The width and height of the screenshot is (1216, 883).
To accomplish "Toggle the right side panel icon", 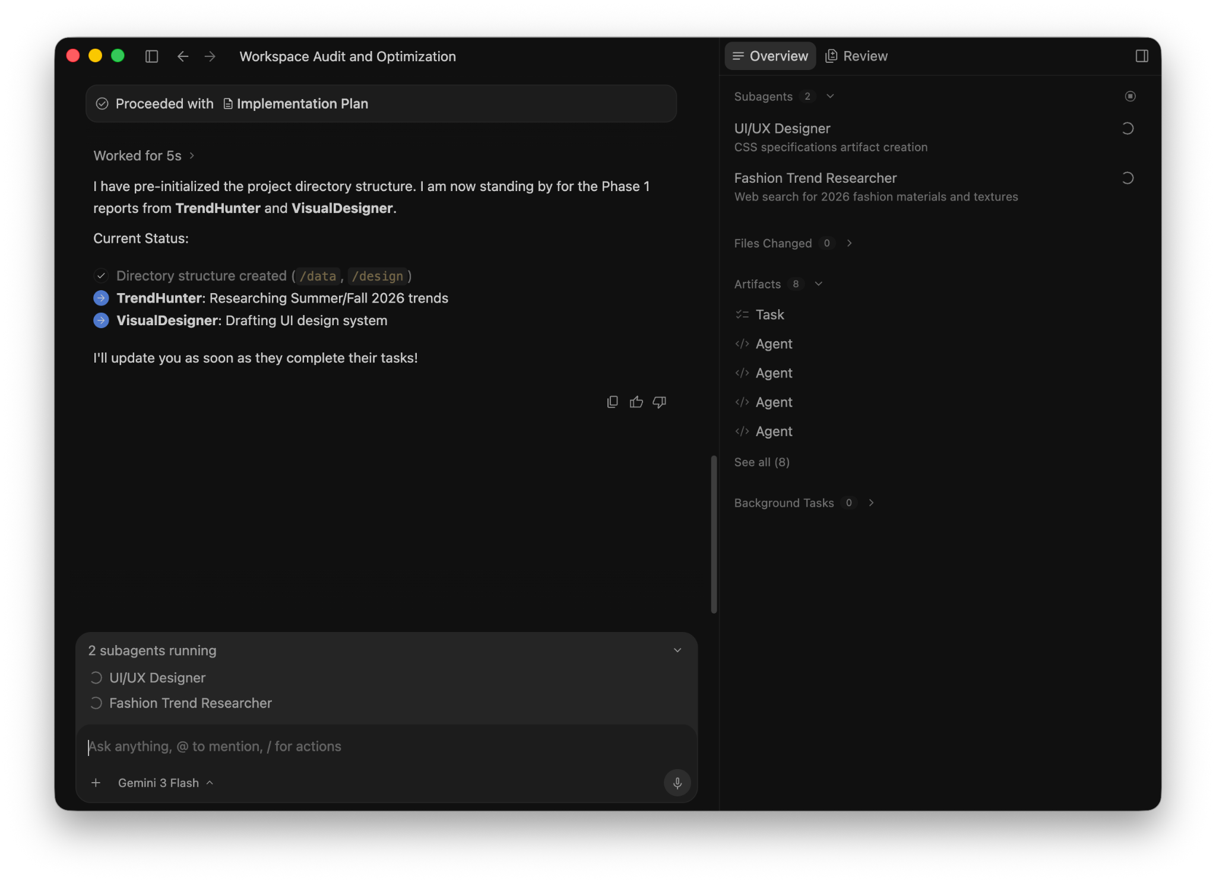I will (1141, 56).
